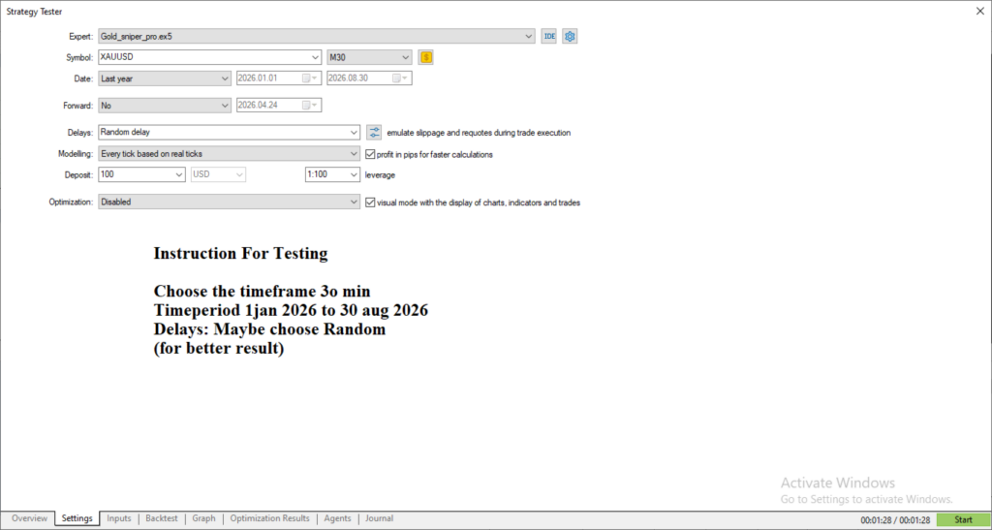Expand the XAUUSD symbol dropdown
This screenshot has height=530, width=992.
[x=210, y=57]
